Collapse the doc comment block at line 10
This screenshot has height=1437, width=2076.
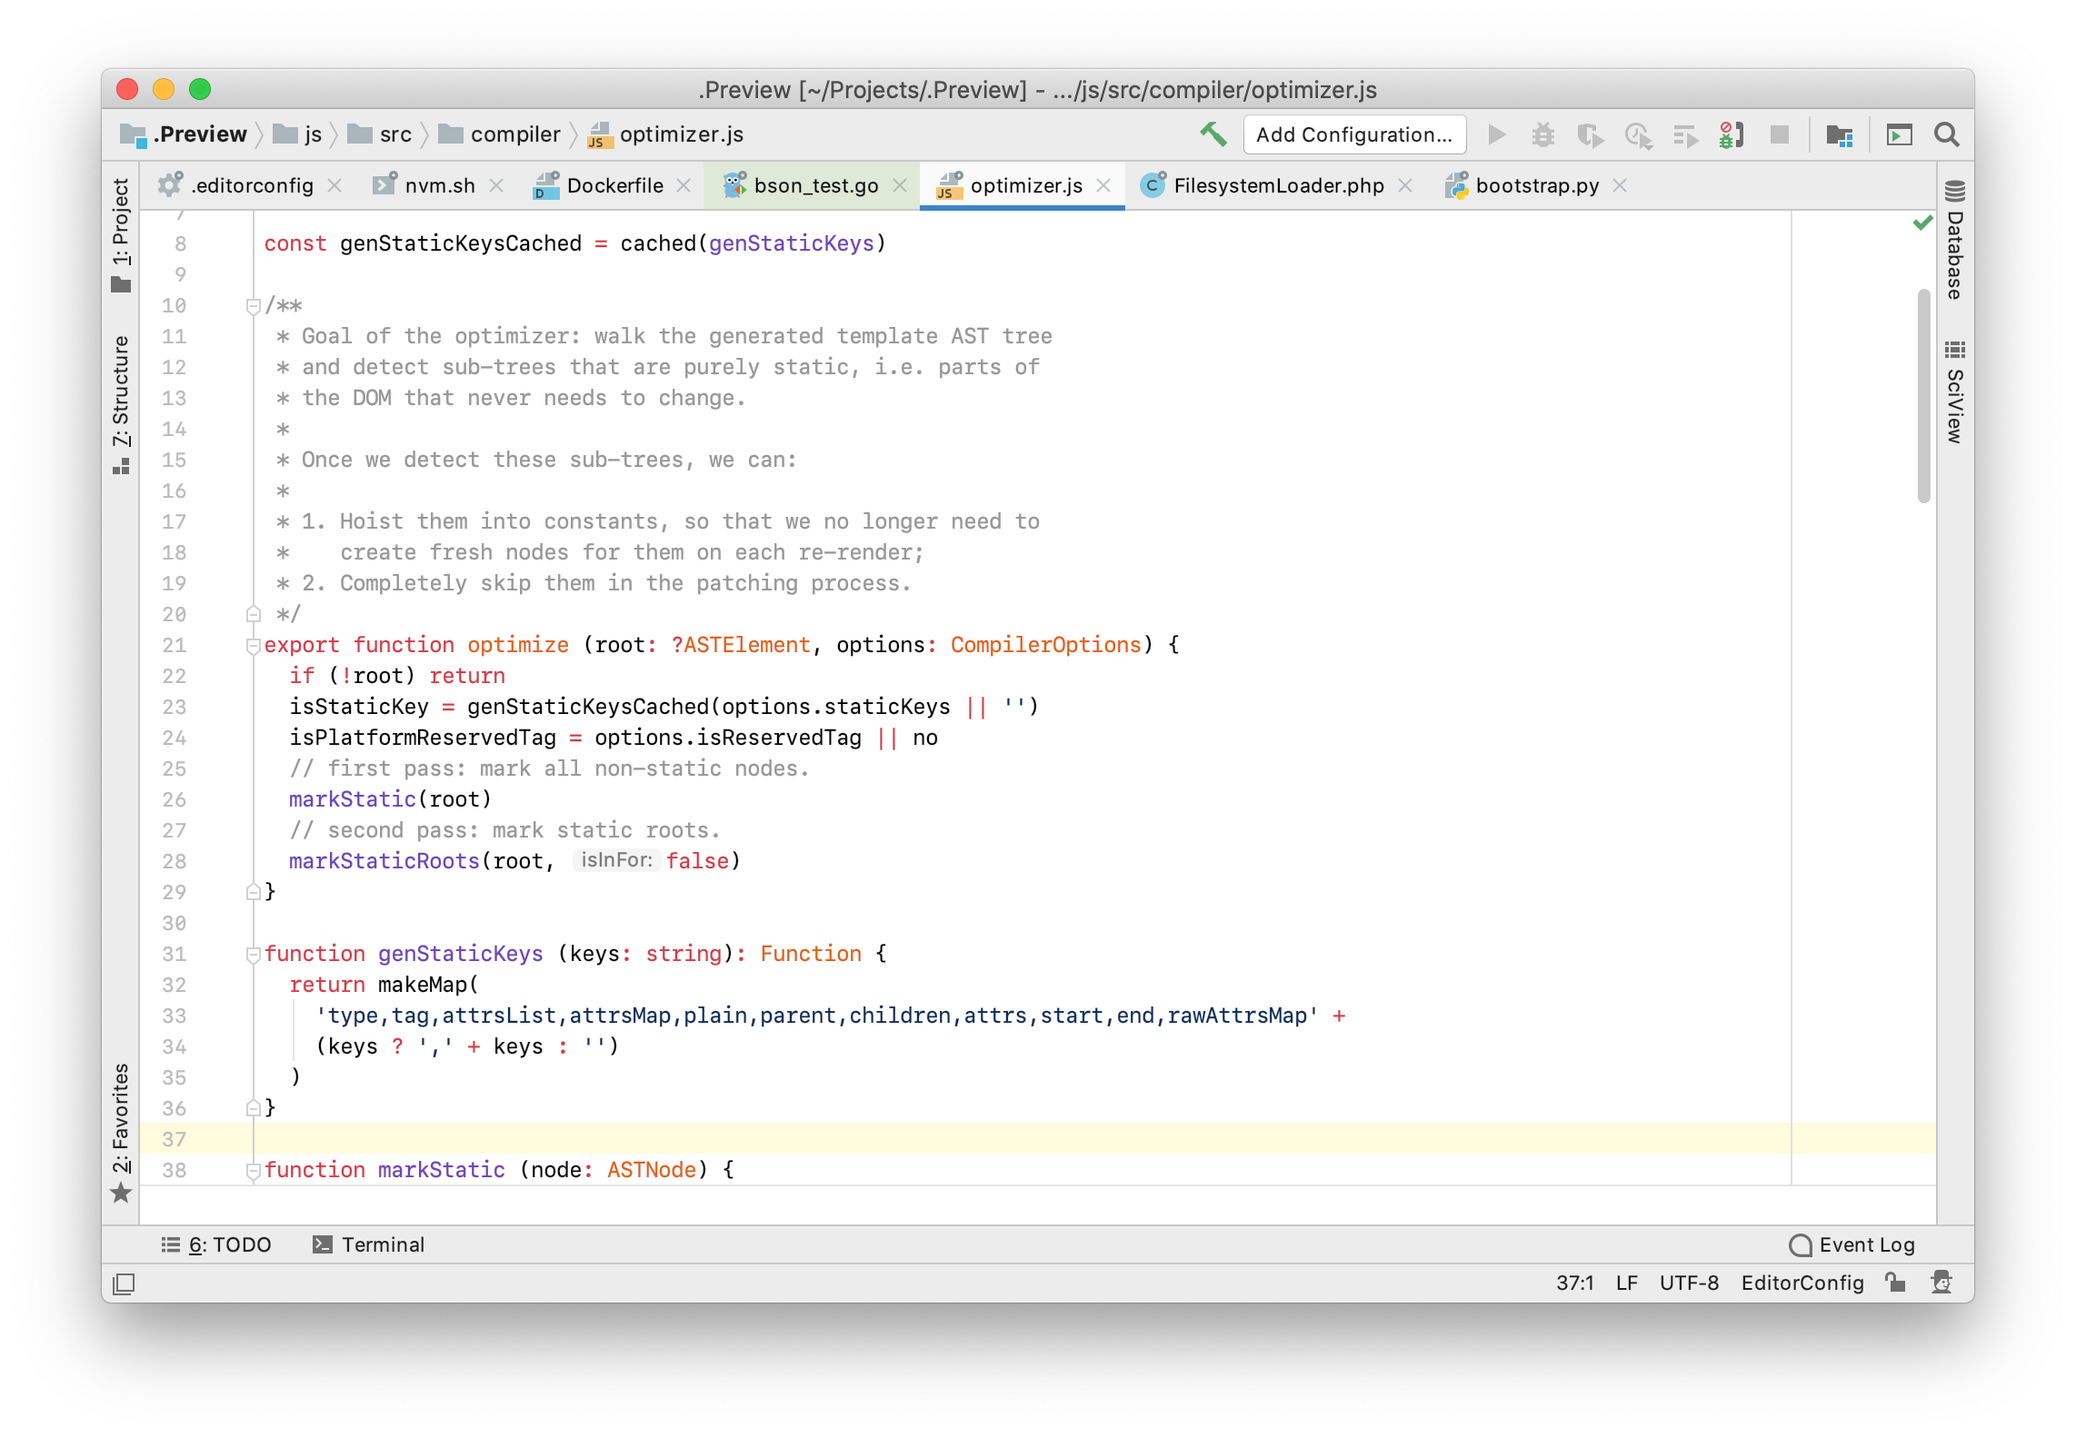(254, 306)
